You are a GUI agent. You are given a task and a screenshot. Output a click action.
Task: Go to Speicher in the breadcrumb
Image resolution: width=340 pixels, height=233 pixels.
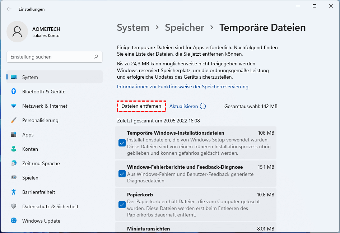[185, 28]
